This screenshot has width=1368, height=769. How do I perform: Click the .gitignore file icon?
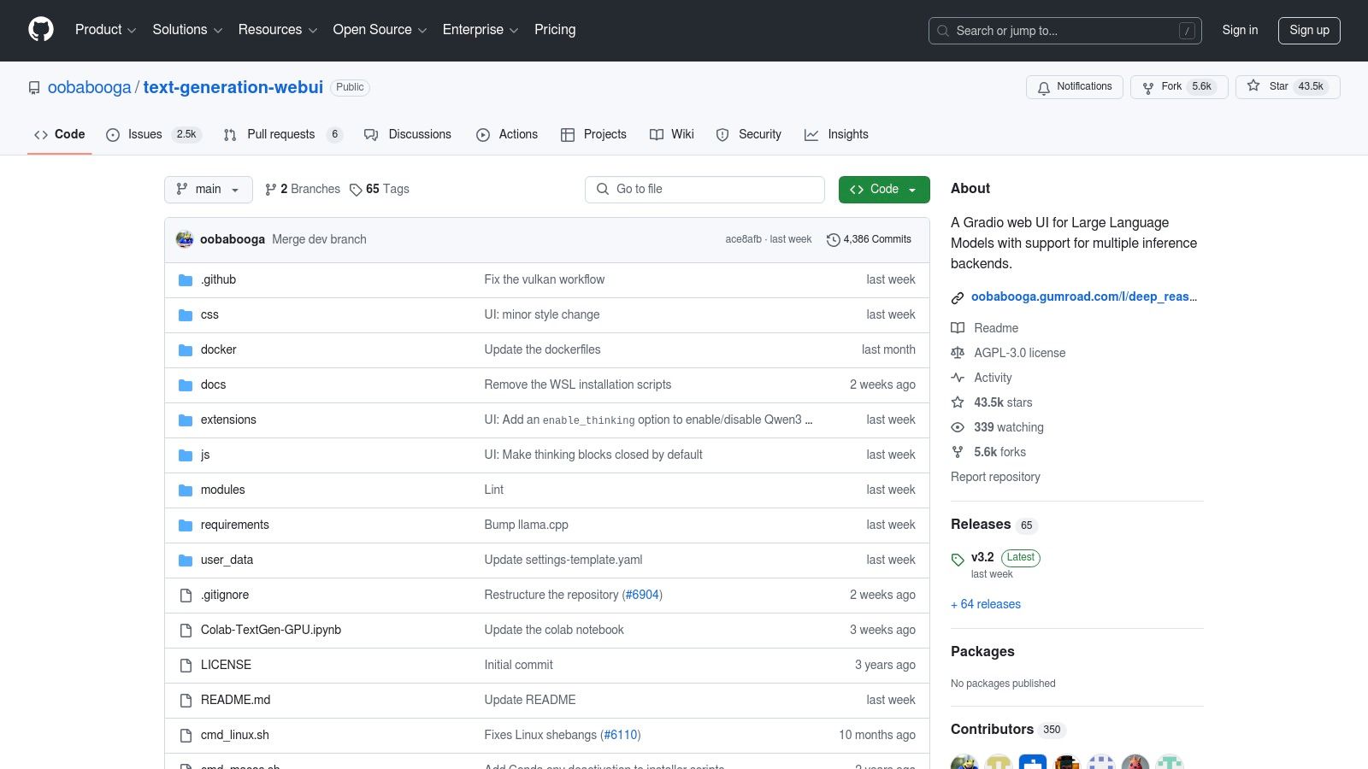tap(186, 596)
